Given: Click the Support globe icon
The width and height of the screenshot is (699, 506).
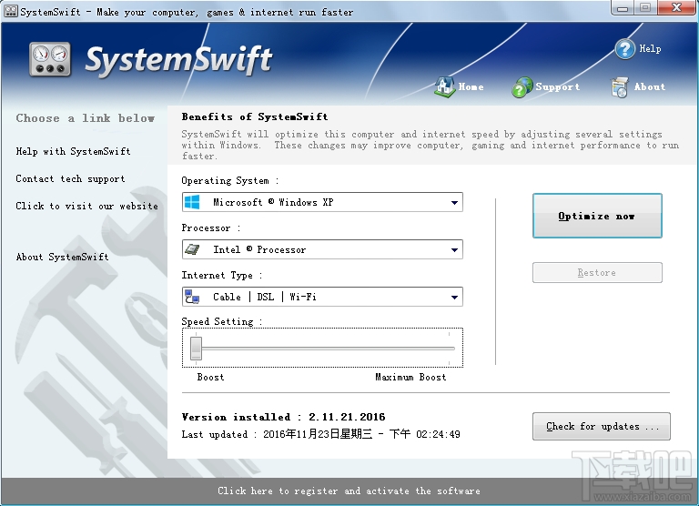Looking at the screenshot, I should point(522,87).
